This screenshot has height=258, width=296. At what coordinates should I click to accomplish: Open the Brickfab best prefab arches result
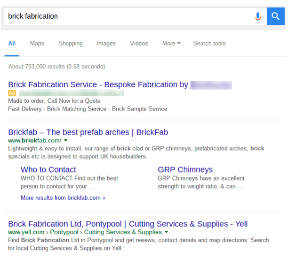tap(88, 132)
